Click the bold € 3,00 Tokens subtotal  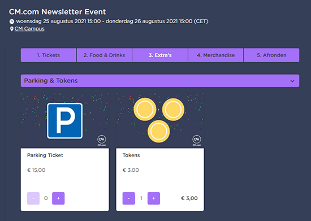coord(189,198)
